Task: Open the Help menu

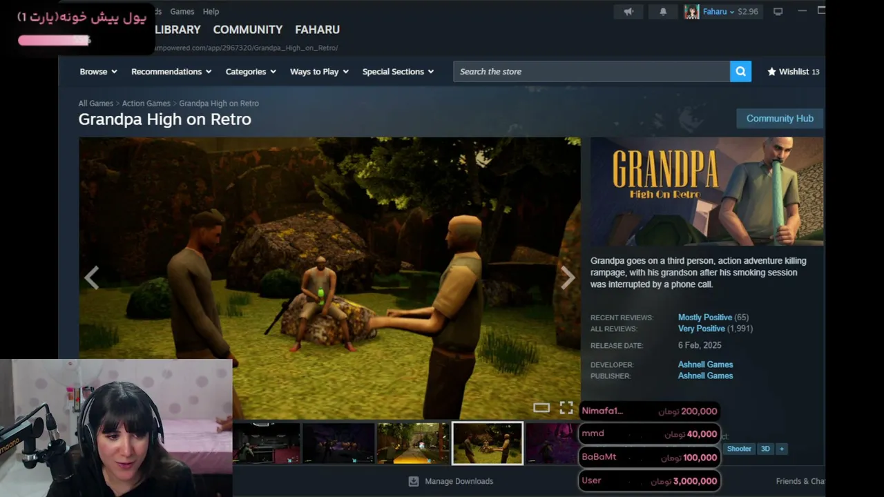Action: [211, 11]
